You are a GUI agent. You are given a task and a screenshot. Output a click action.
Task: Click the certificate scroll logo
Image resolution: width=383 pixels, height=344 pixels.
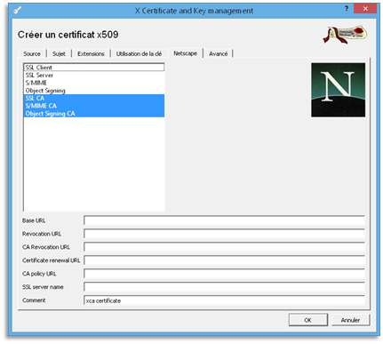coord(345,35)
